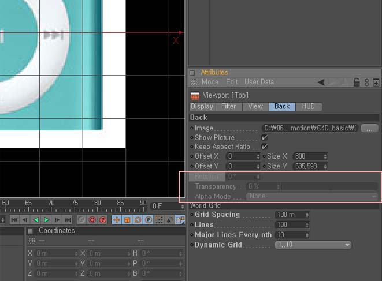Click the Size Y stepper arrows
This screenshot has height=281, width=382.
[325, 166]
